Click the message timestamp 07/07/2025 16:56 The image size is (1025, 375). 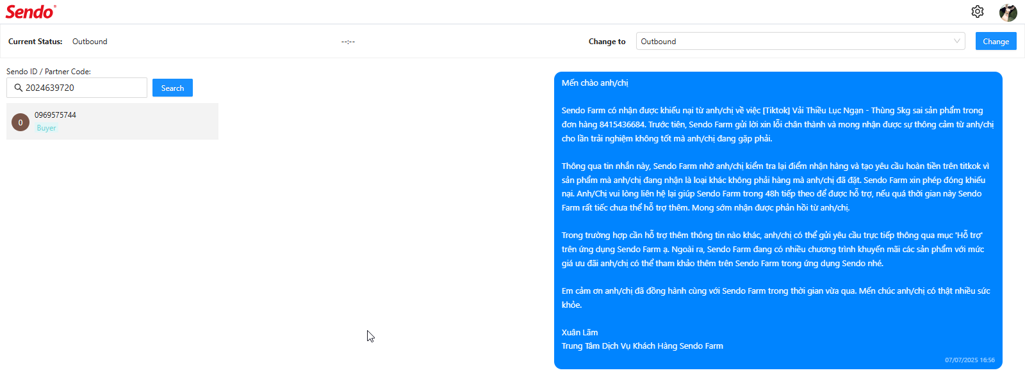(x=970, y=360)
